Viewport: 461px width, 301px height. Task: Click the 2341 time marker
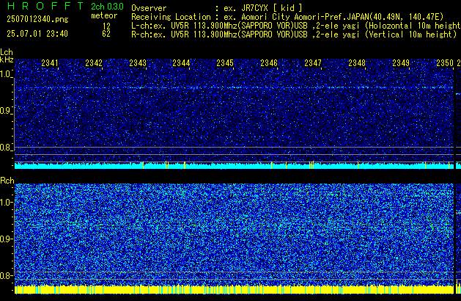coord(50,63)
